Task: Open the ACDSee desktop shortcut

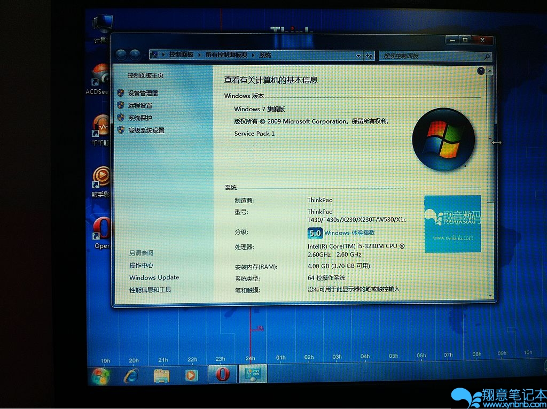Action: (100, 79)
